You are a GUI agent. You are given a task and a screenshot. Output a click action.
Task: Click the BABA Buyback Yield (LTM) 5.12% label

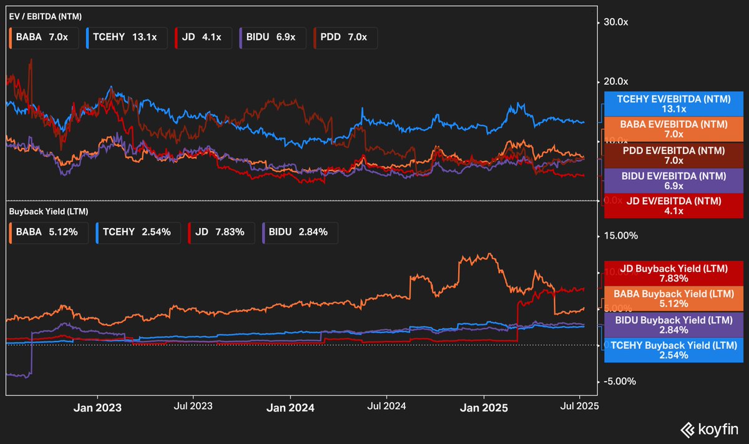[x=674, y=298]
